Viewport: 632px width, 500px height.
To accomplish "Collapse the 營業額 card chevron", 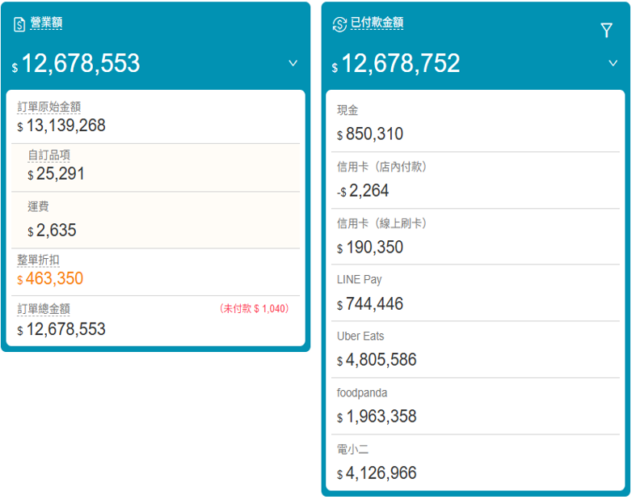I will pos(293,63).
